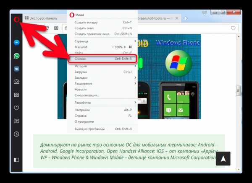Open the news icon in sidebar
The image size is (252, 183).
16,121
